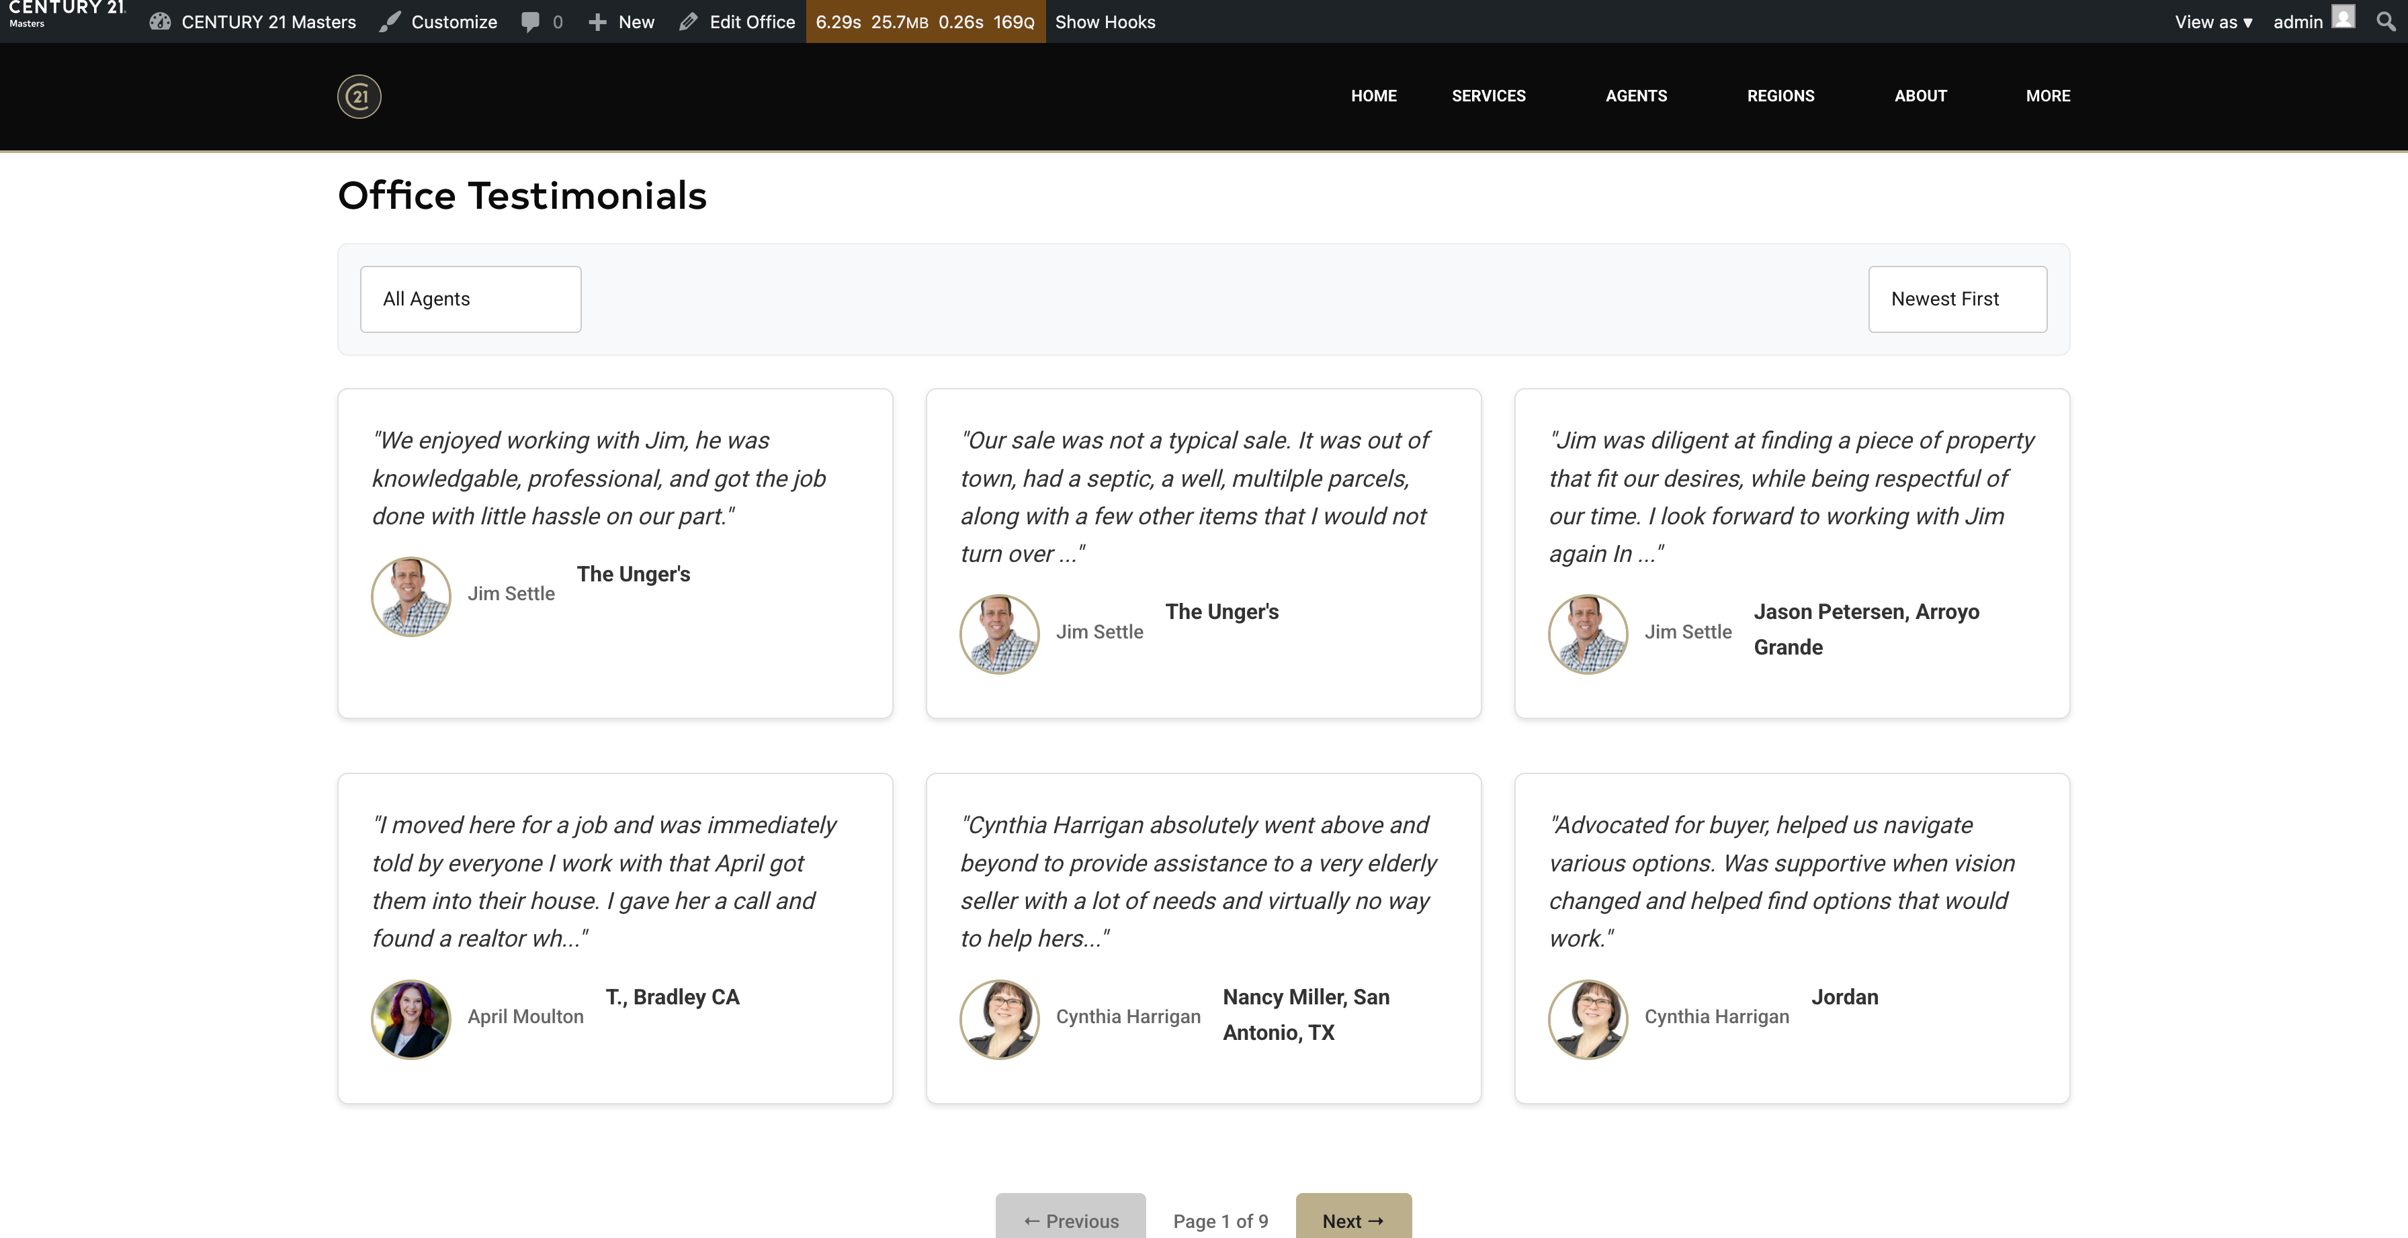This screenshot has width=2408, height=1238.
Task: Click the Office Testimonials heading
Action: (521, 195)
